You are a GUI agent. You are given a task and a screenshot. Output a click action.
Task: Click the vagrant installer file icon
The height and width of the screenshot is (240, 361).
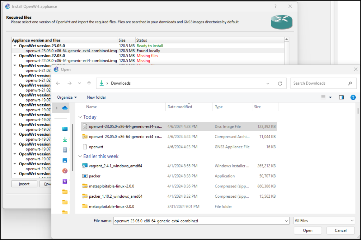point(85,166)
